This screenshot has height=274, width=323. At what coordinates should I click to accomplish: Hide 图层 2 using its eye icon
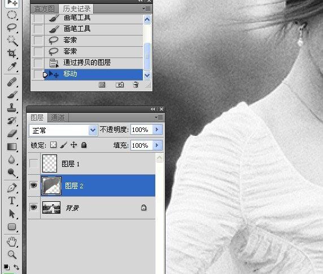pyautogui.click(x=33, y=185)
